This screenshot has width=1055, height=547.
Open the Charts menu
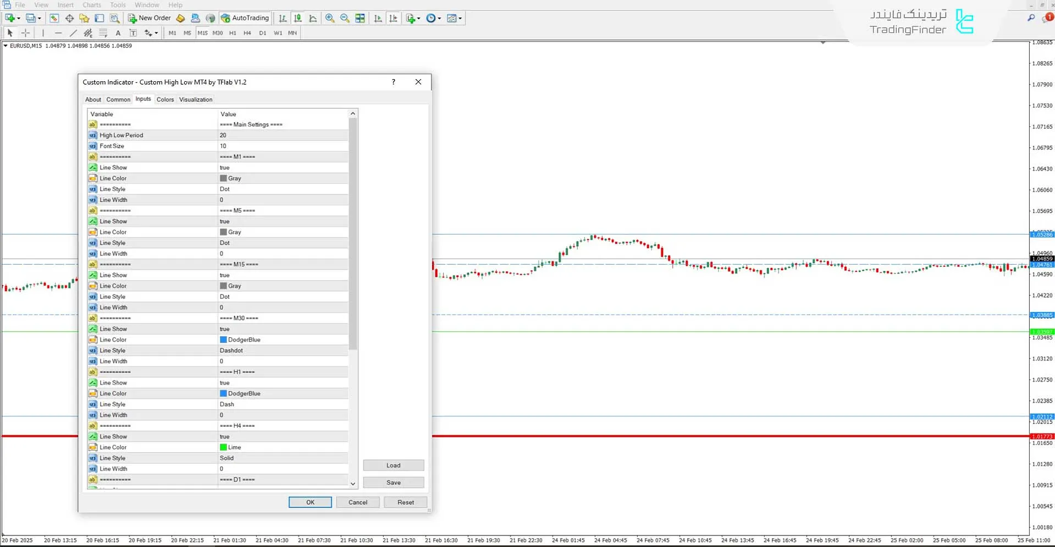coord(91,5)
